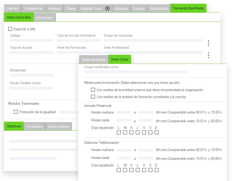Check Promoción de la Igualdad option
Image resolution: width=232 pixels, height=181 pixels.
click(16, 112)
